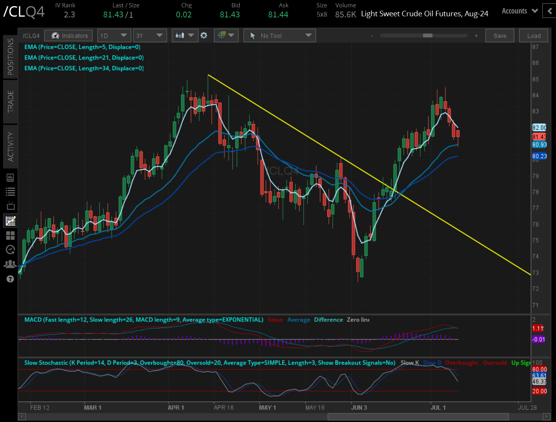
Task: Select the EMA Length=5 study label
Action: [x=82, y=47]
